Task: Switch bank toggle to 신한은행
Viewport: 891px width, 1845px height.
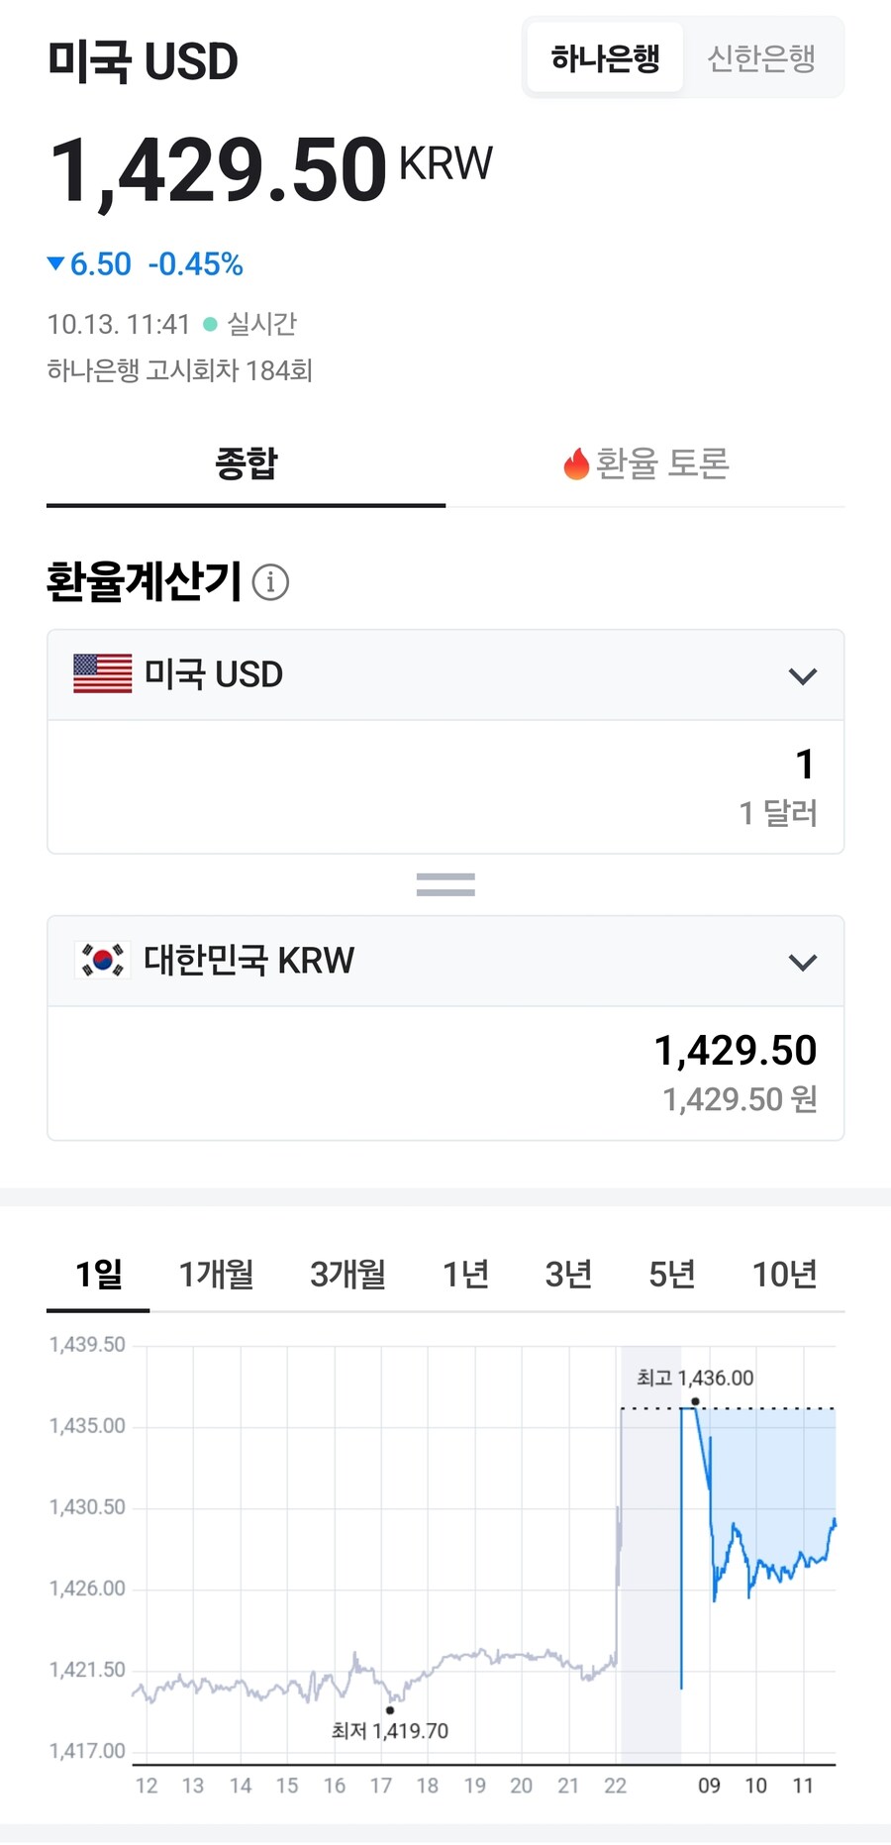Action: [760, 58]
